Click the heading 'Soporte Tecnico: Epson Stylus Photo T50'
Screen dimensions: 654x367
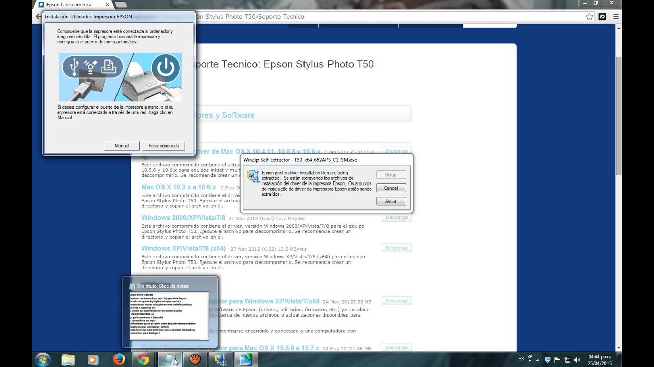[284, 64]
